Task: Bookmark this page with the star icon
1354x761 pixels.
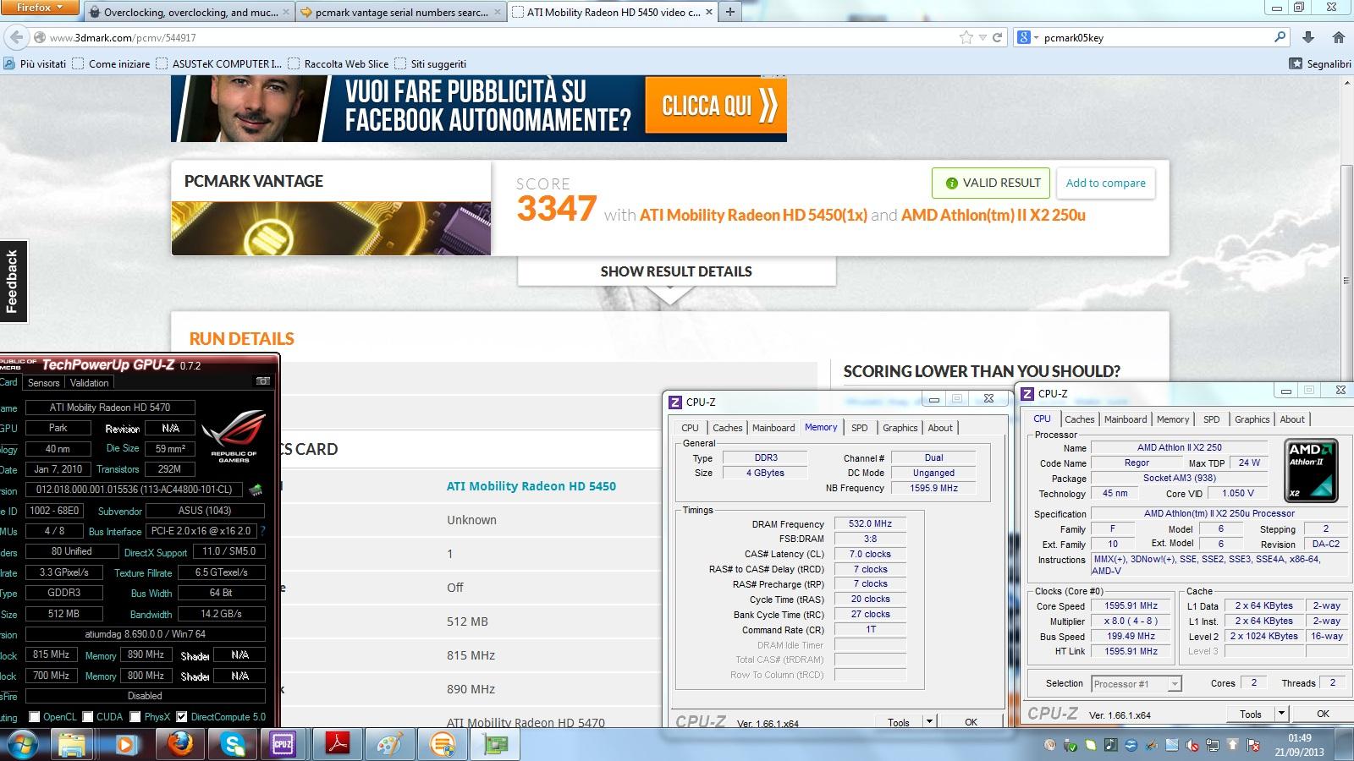Action: (966, 37)
